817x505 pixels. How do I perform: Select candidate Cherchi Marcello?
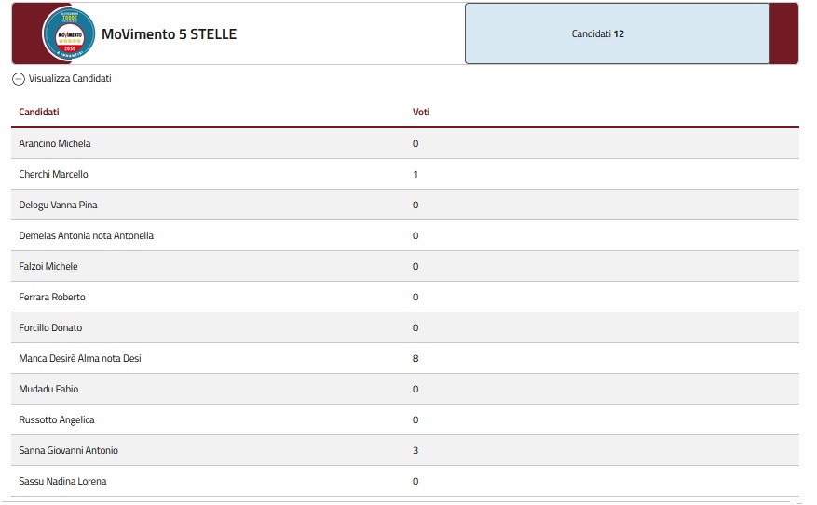click(x=53, y=174)
